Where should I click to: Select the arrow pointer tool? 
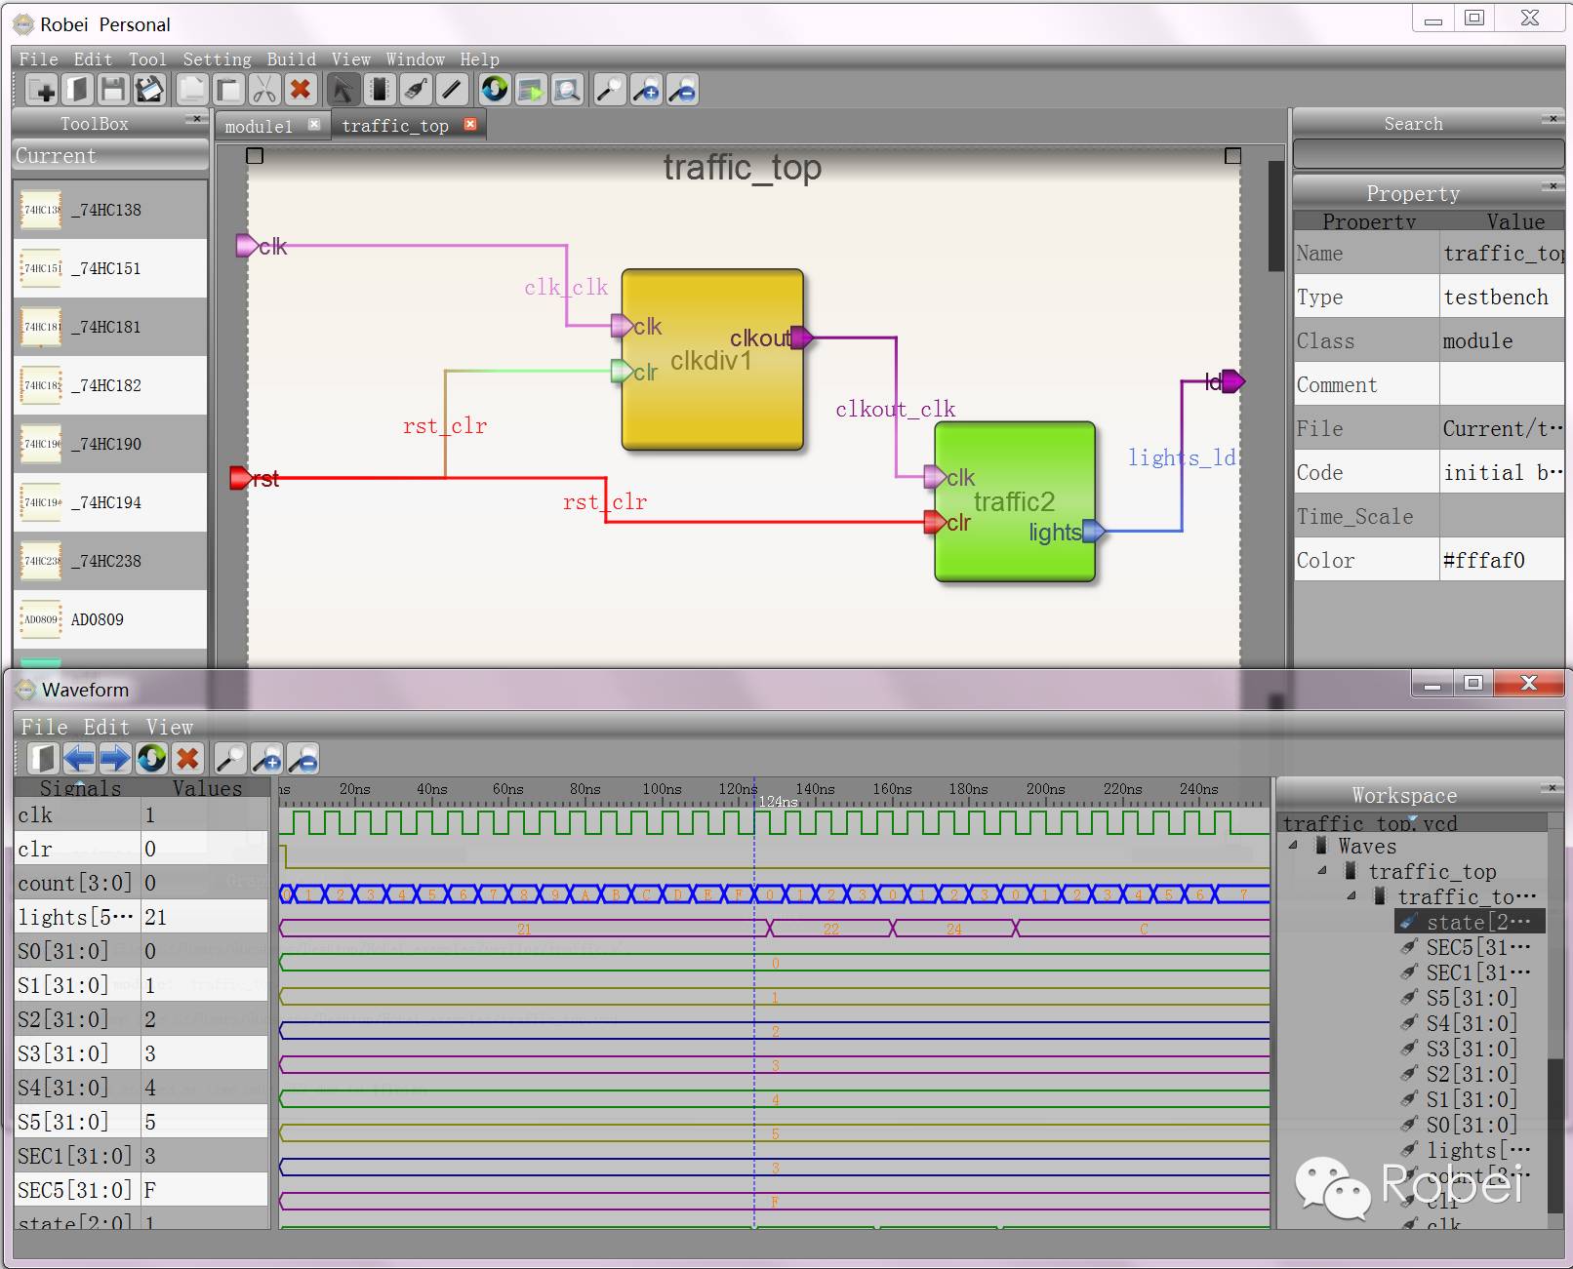(343, 91)
